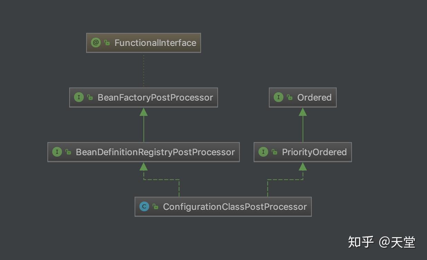
Task: Click the interface icon on PriorityOrdered node
Action: tap(263, 152)
